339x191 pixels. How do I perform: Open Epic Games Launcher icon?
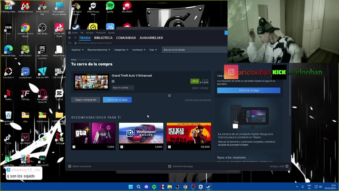pyautogui.click(x=42, y=52)
